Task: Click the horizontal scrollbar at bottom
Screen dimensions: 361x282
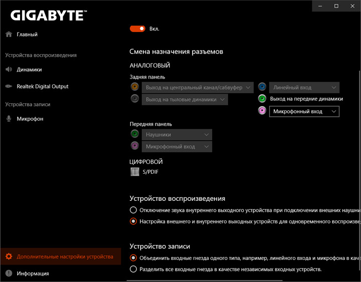Action: point(205,280)
